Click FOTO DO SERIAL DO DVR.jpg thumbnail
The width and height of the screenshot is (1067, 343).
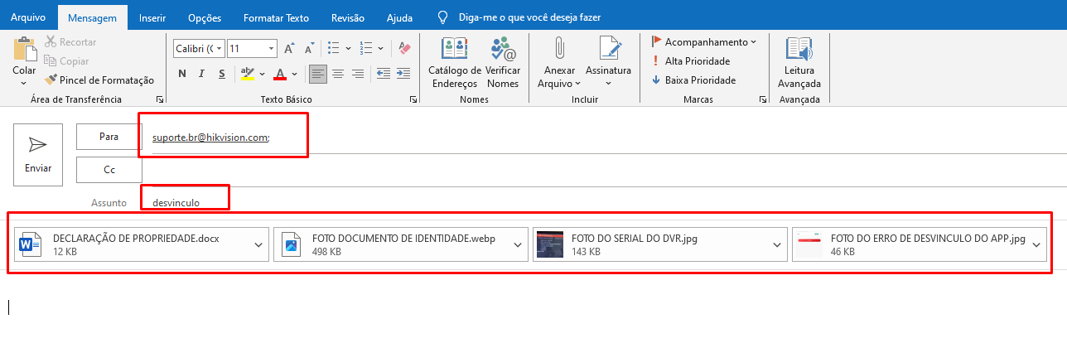tap(550, 244)
